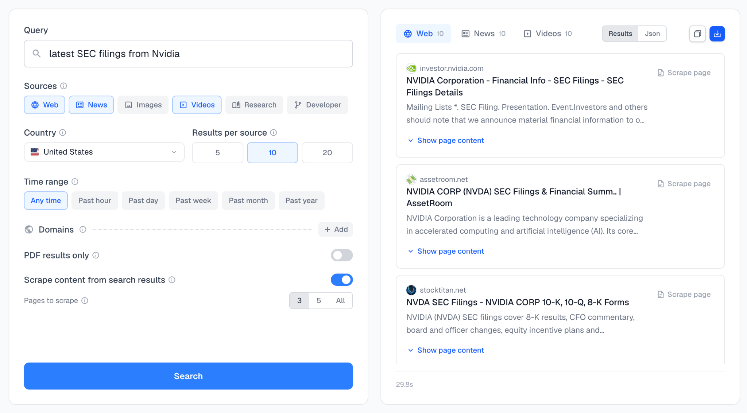
Task: Click the assetroom.net favicon
Action: 411,179
